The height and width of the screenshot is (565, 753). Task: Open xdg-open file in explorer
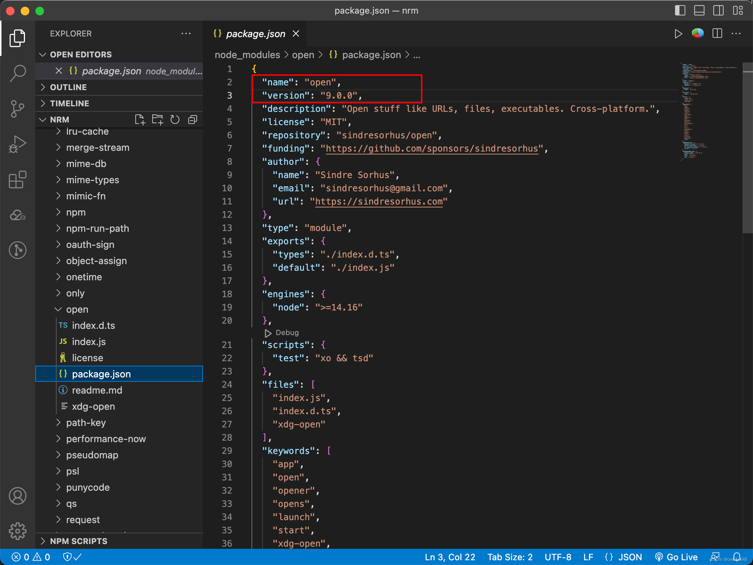119,406
